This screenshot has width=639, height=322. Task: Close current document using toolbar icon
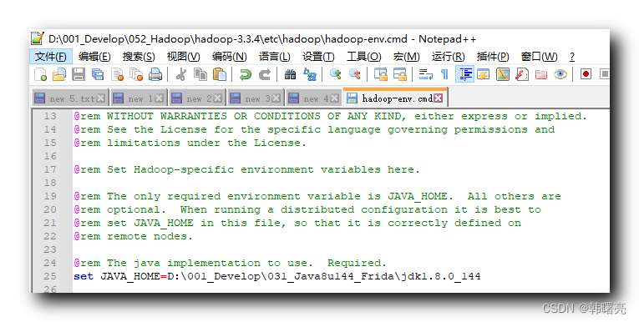click(117, 74)
